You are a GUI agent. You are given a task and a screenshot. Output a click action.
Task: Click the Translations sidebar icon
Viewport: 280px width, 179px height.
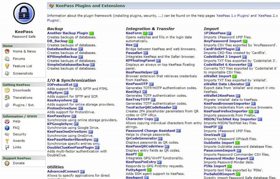point(7,97)
